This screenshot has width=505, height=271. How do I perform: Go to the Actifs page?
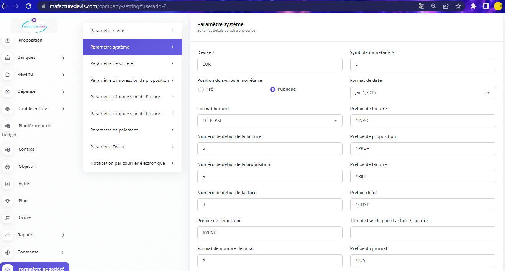click(24, 183)
